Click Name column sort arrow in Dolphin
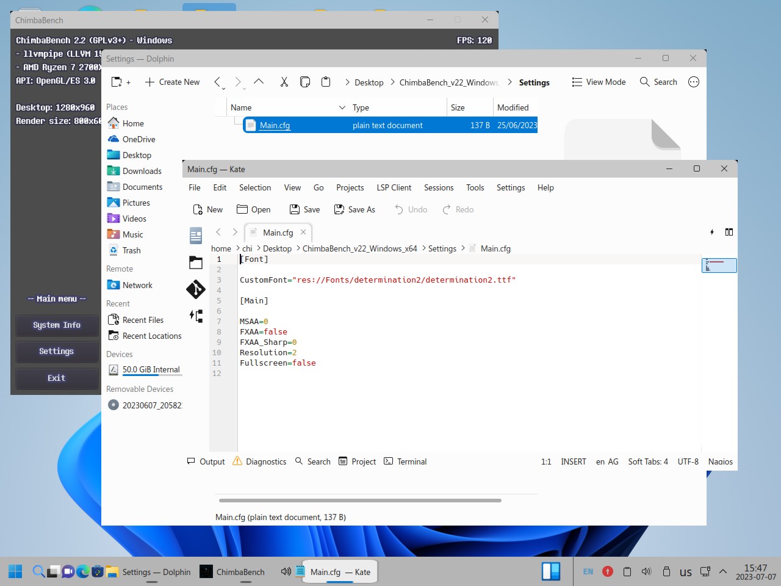 tap(342, 107)
